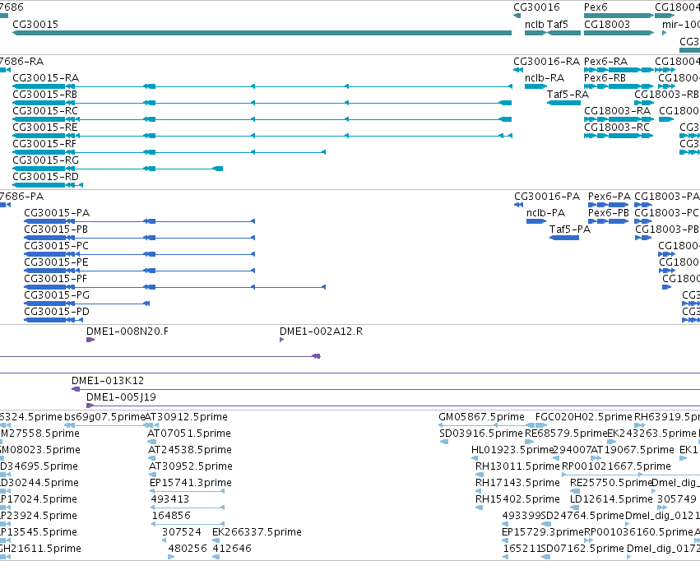Click feature label 164856
Image resolution: width=700 pixels, height=561 pixels.
click(171, 516)
